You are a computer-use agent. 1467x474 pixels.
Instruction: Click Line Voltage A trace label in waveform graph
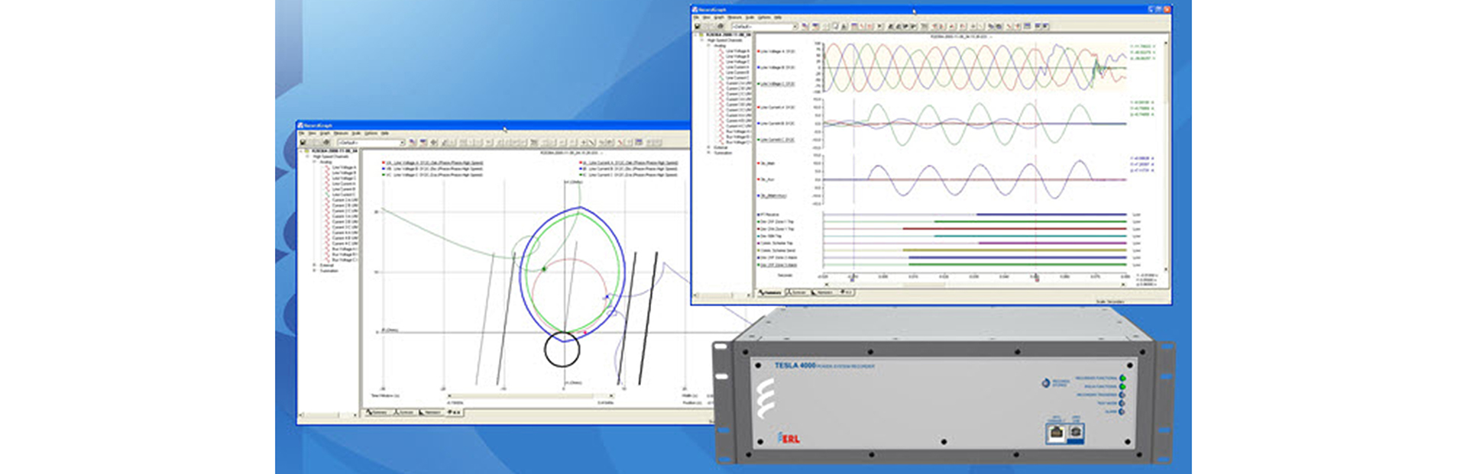click(777, 51)
